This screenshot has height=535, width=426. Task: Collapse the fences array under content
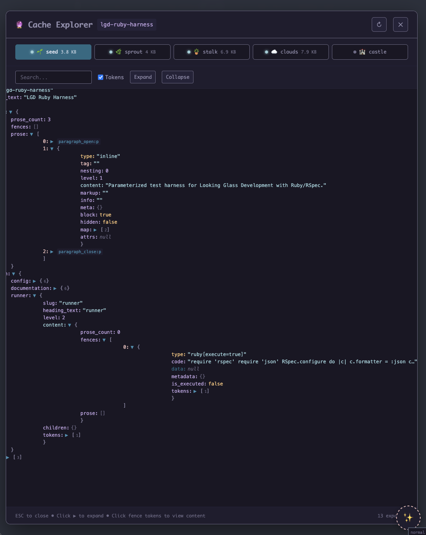tap(104, 340)
